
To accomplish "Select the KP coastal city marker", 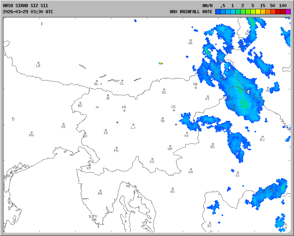I will [90, 165].
